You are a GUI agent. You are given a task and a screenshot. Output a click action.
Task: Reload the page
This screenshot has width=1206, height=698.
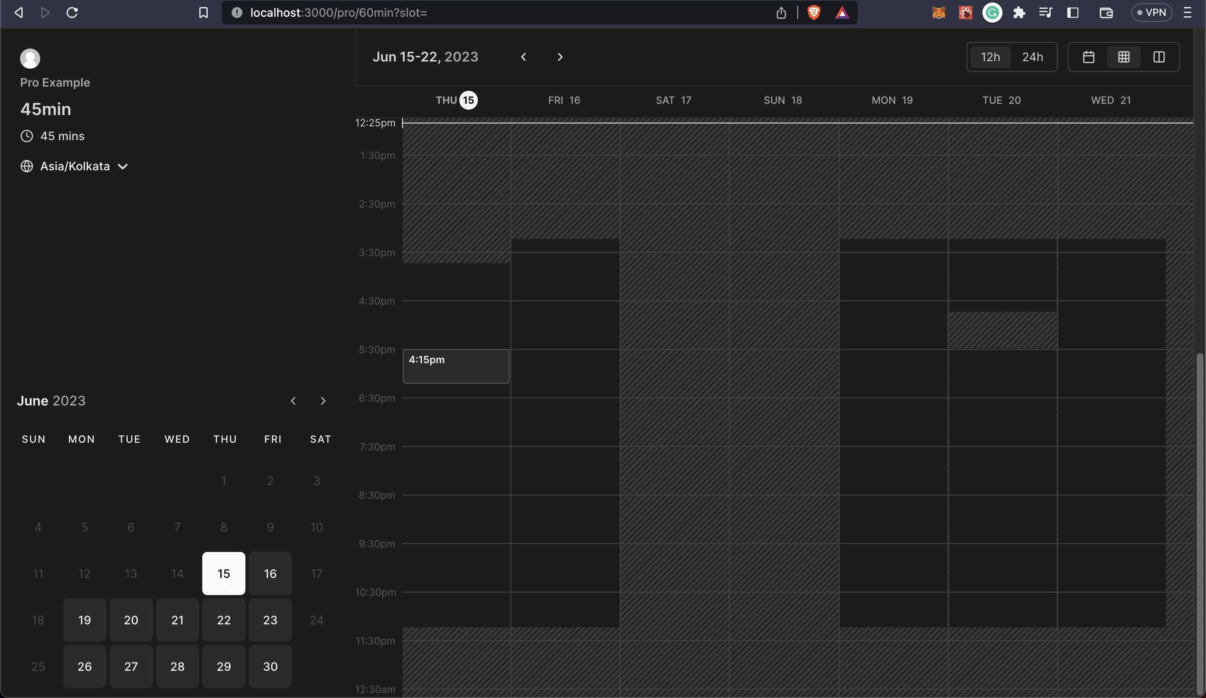72,13
